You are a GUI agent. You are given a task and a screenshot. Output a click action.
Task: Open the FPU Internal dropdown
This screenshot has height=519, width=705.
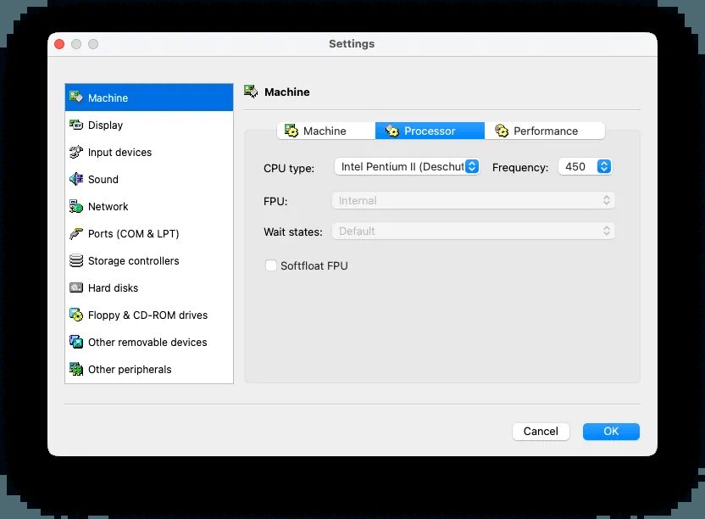click(x=473, y=200)
